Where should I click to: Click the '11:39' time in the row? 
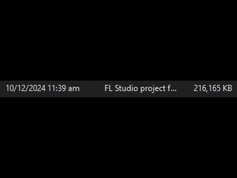click(57, 89)
